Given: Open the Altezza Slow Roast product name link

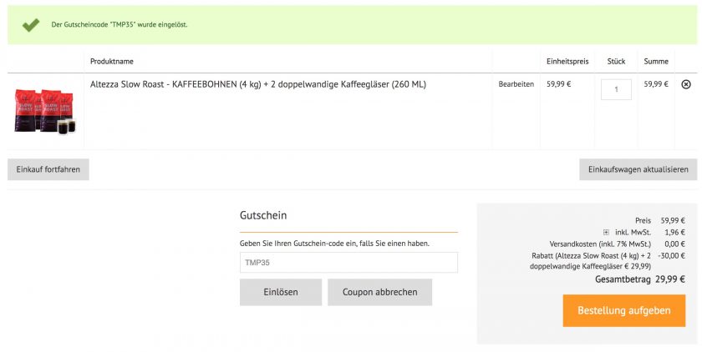Looking at the screenshot, I should tap(257, 84).
